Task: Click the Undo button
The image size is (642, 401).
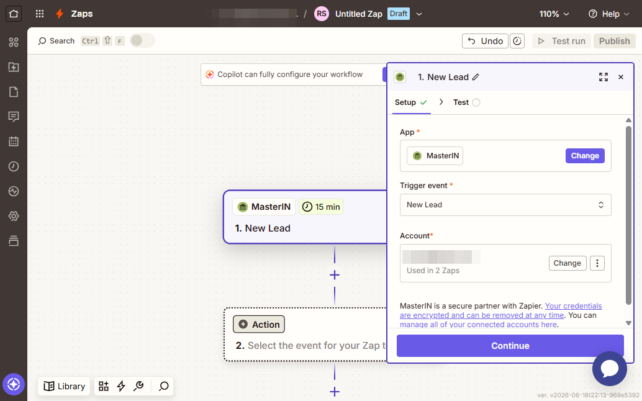Action: click(485, 41)
